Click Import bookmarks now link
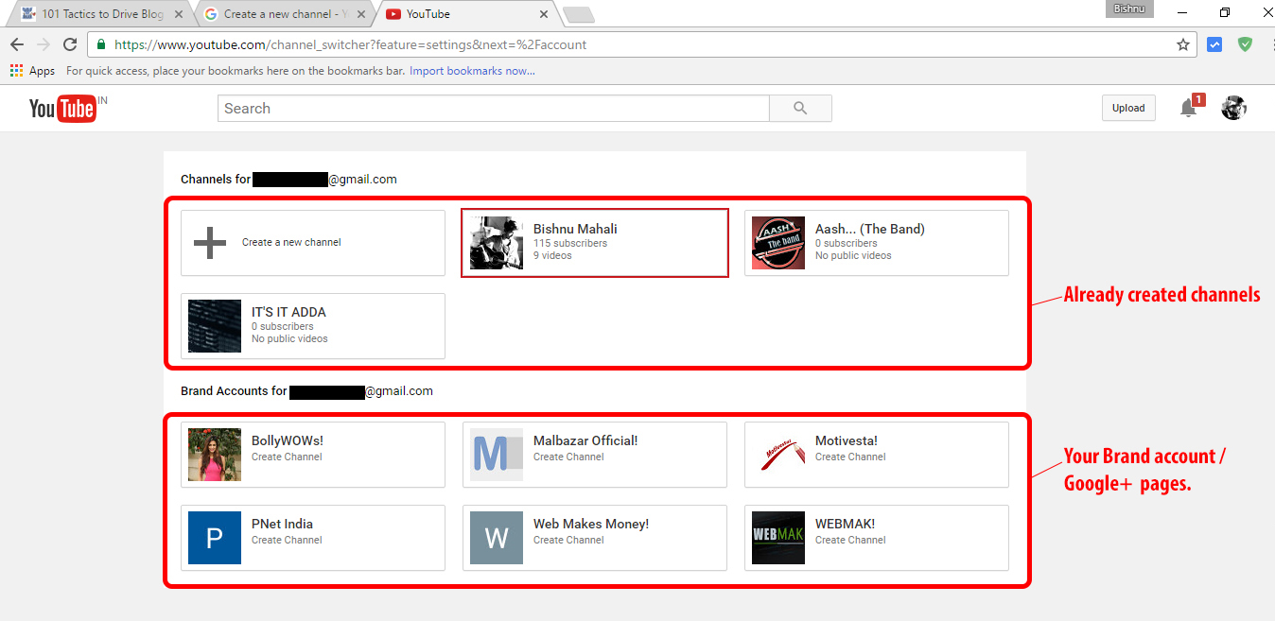 (x=472, y=71)
